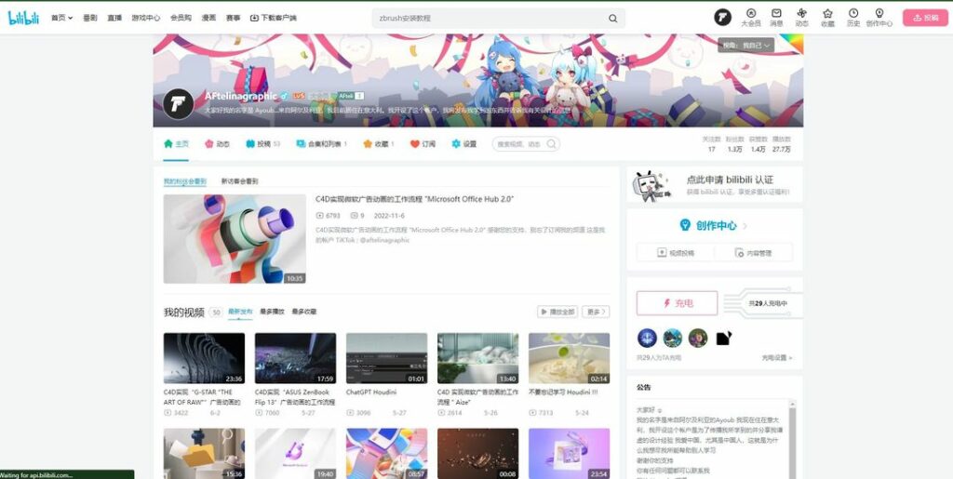Click first charger avatar under 充电

click(647, 339)
